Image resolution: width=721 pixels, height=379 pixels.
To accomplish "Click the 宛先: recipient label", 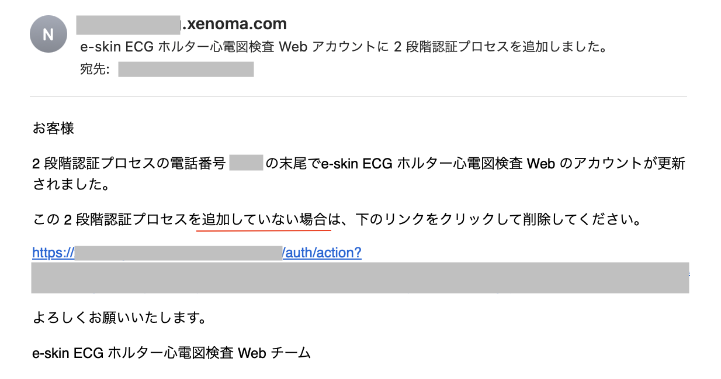I will 95,70.
